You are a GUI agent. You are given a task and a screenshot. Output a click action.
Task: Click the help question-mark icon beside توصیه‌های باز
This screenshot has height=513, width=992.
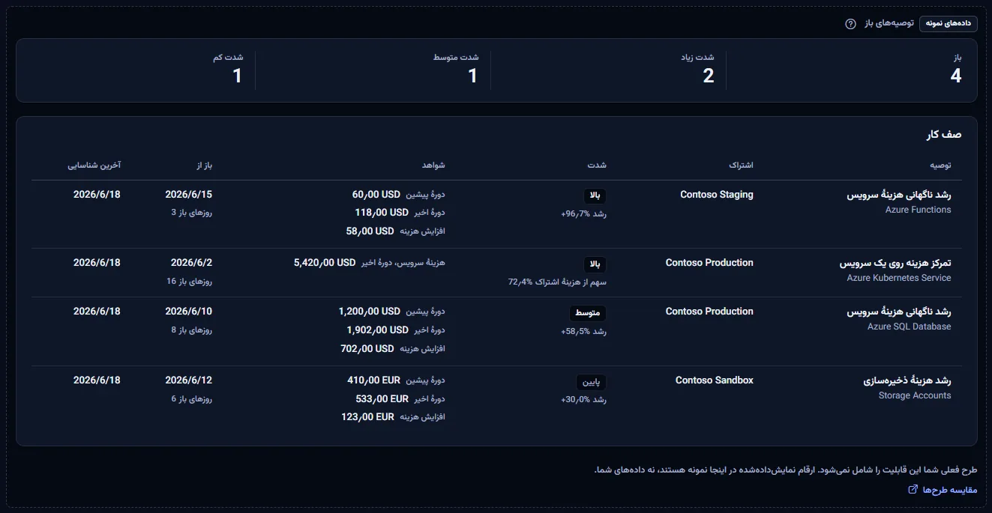tap(850, 23)
